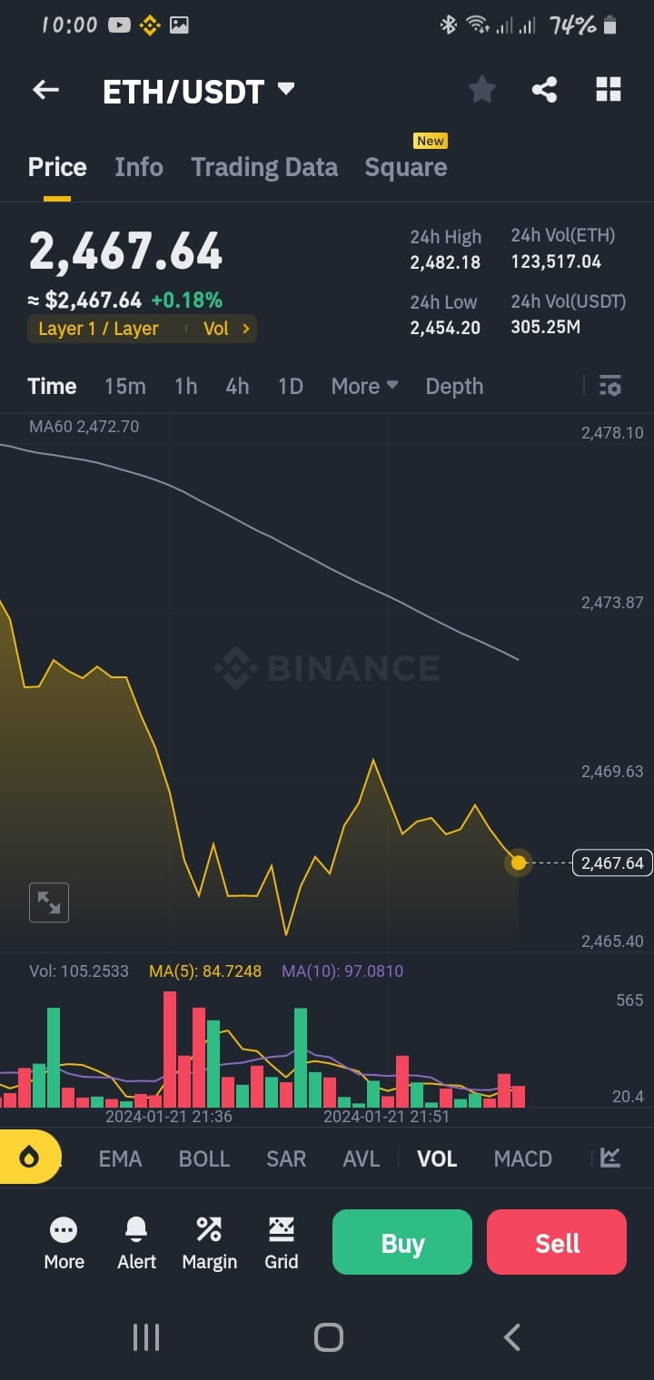Toggle VOL indicator on volume chart
Screen dimensions: 654x1380
(x=437, y=1158)
